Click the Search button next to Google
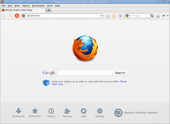Image resolution: width=170 pixels, height=124 pixels. [x=120, y=73]
